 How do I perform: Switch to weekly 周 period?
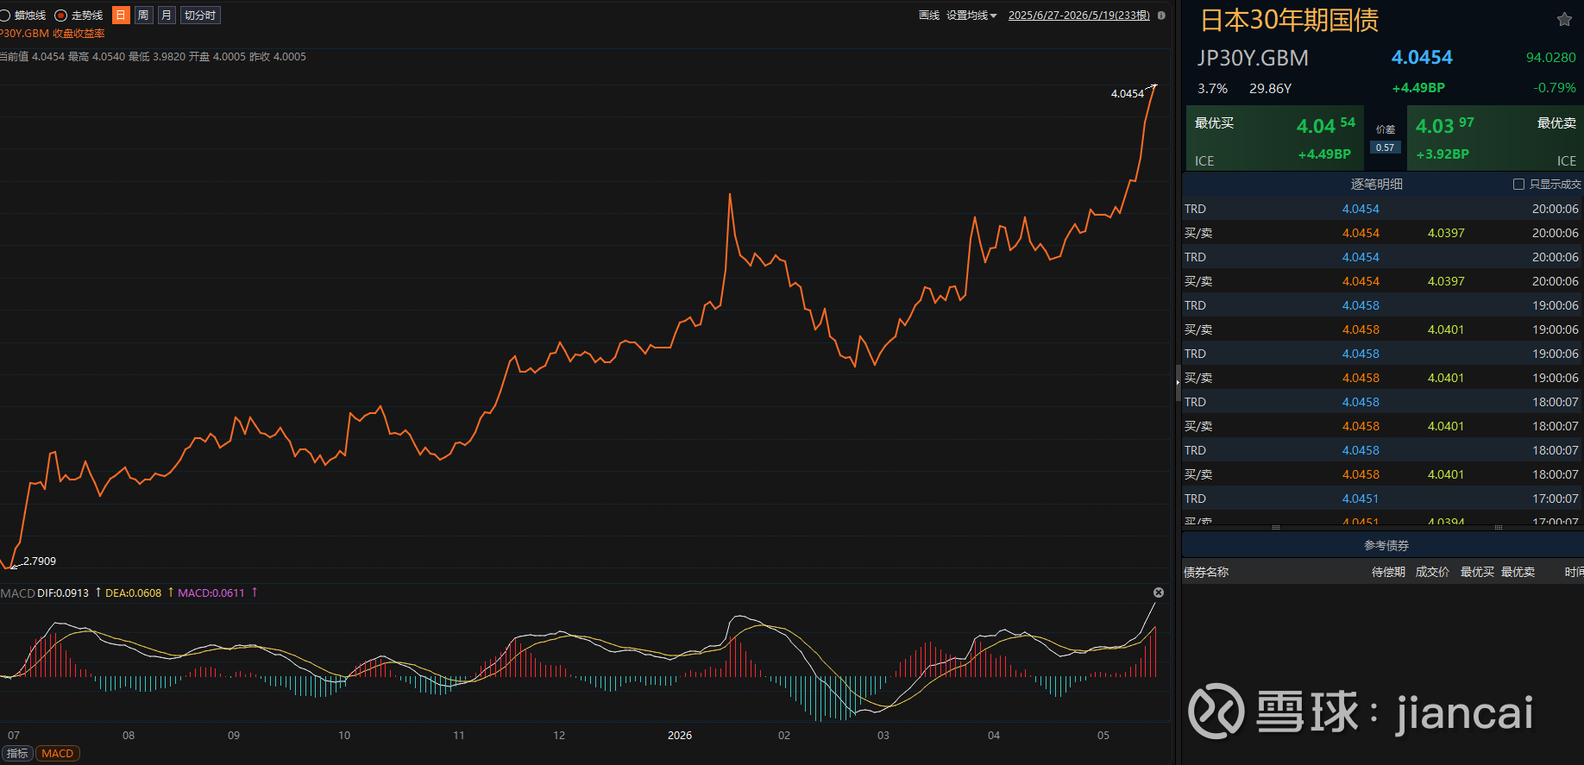click(143, 16)
